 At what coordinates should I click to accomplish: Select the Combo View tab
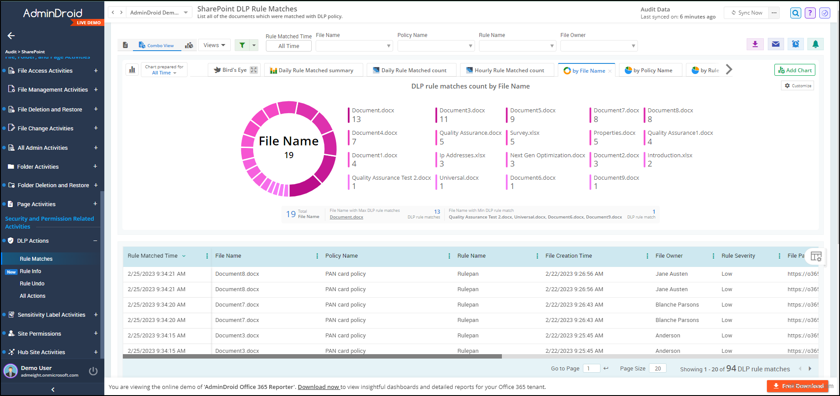tap(156, 45)
